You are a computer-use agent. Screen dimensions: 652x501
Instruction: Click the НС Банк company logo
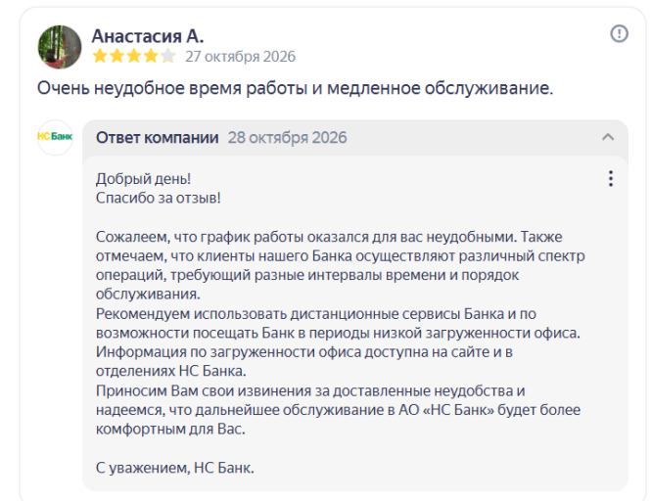pos(55,137)
